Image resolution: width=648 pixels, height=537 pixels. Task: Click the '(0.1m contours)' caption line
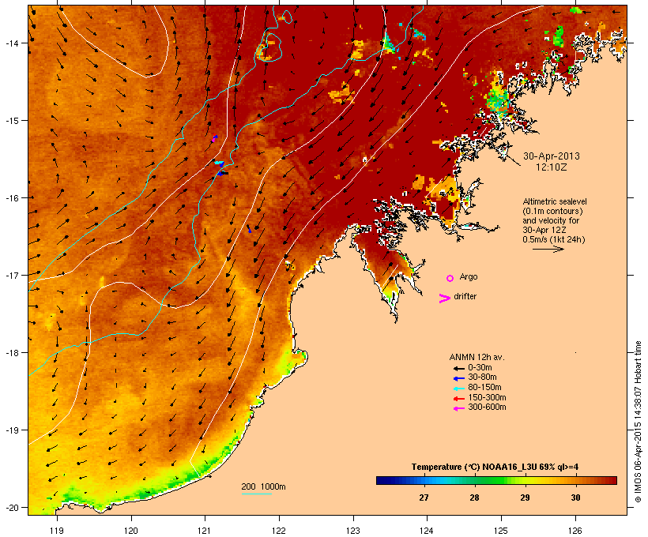[x=552, y=211]
